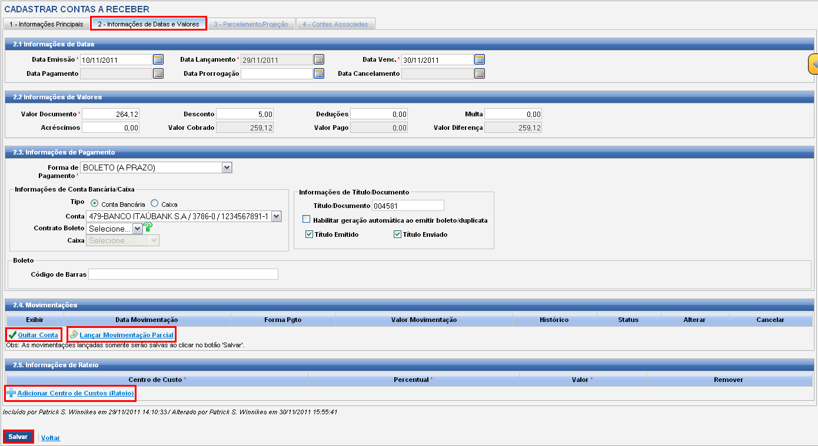
Task: Click the Valor Diferença field
Action: coord(513,128)
